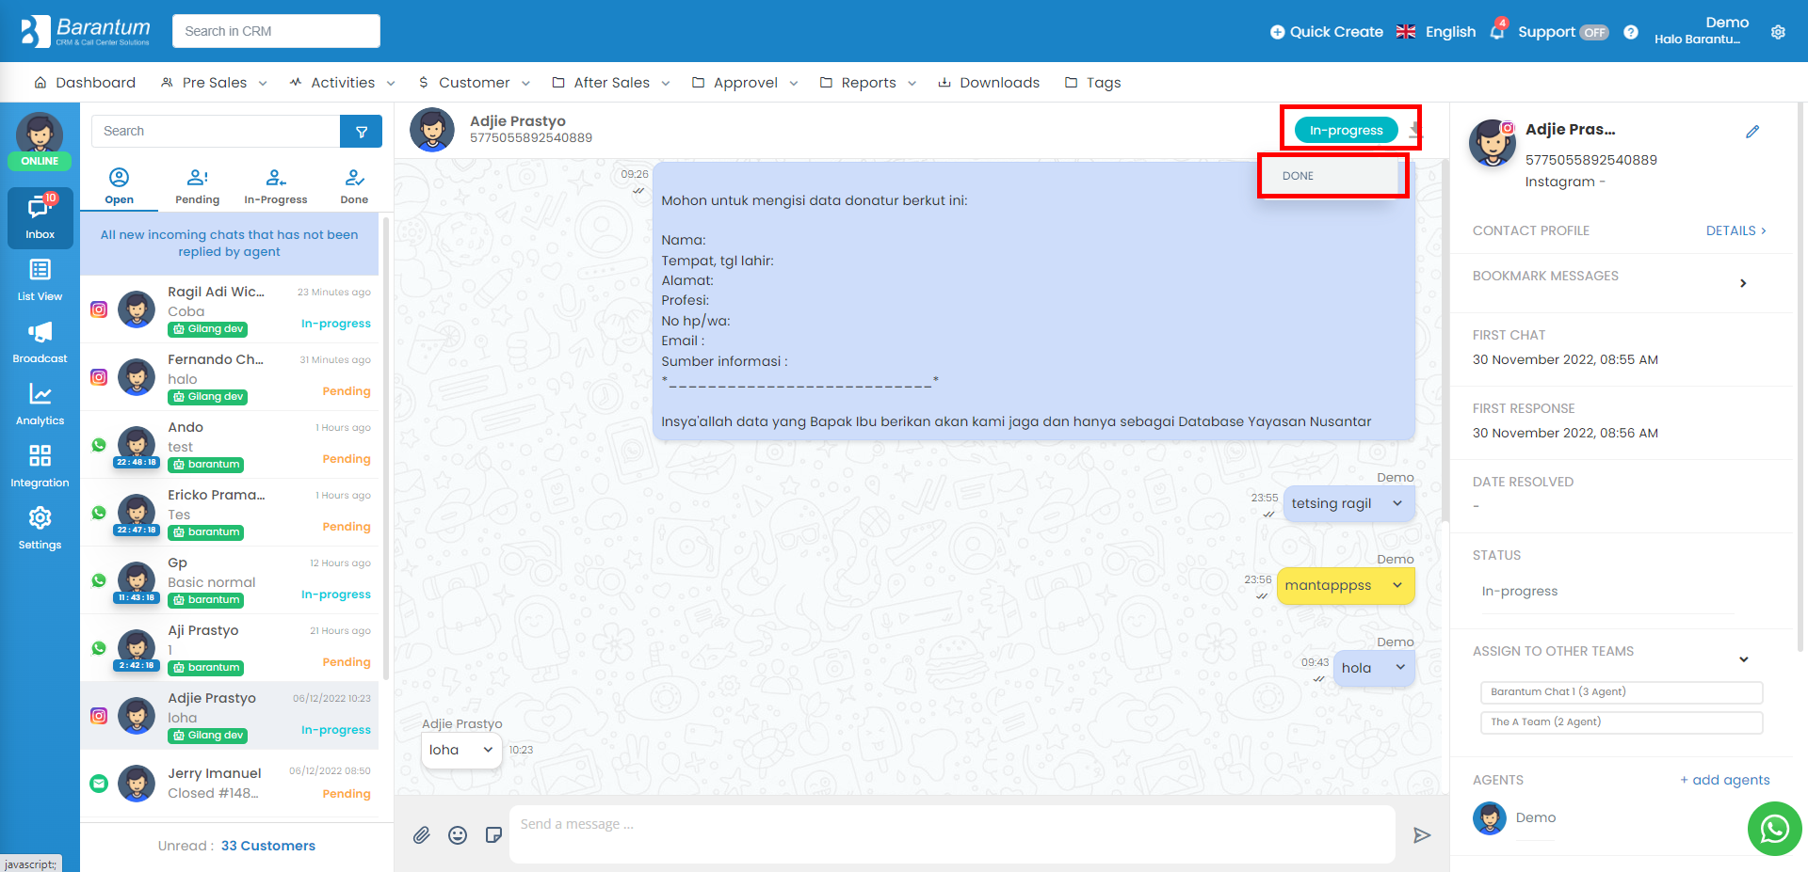This screenshot has height=872, width=1808.
Task: Toggle the Support OFF switch
Action: pos(1593,32)
